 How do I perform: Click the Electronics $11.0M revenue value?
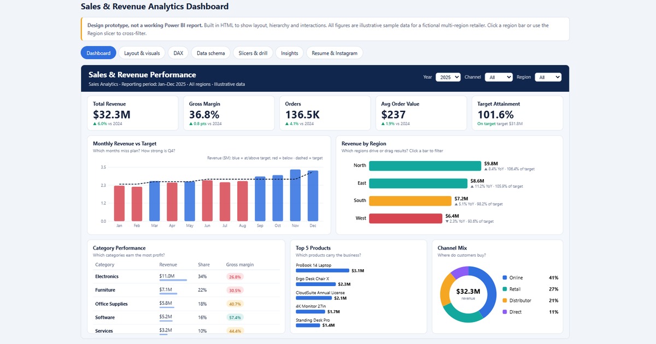click(167, 276)
